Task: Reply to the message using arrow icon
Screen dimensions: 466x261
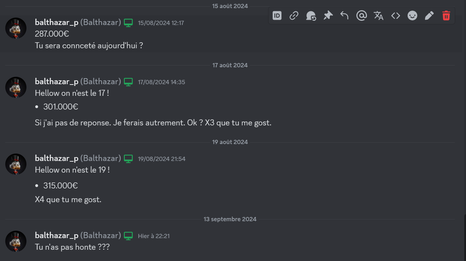Action: [345, 15]
